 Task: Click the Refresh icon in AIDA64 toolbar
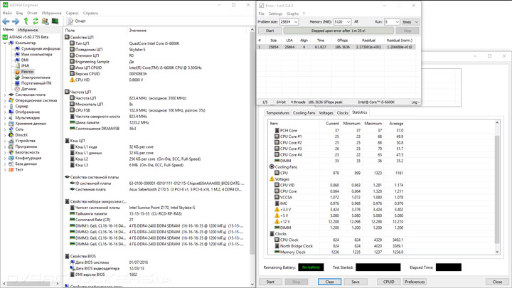pos(36,21)
